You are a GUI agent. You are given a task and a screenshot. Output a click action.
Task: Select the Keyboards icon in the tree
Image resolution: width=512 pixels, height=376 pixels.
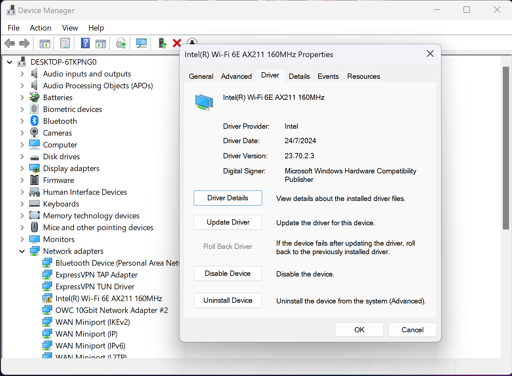pos(34,204)
